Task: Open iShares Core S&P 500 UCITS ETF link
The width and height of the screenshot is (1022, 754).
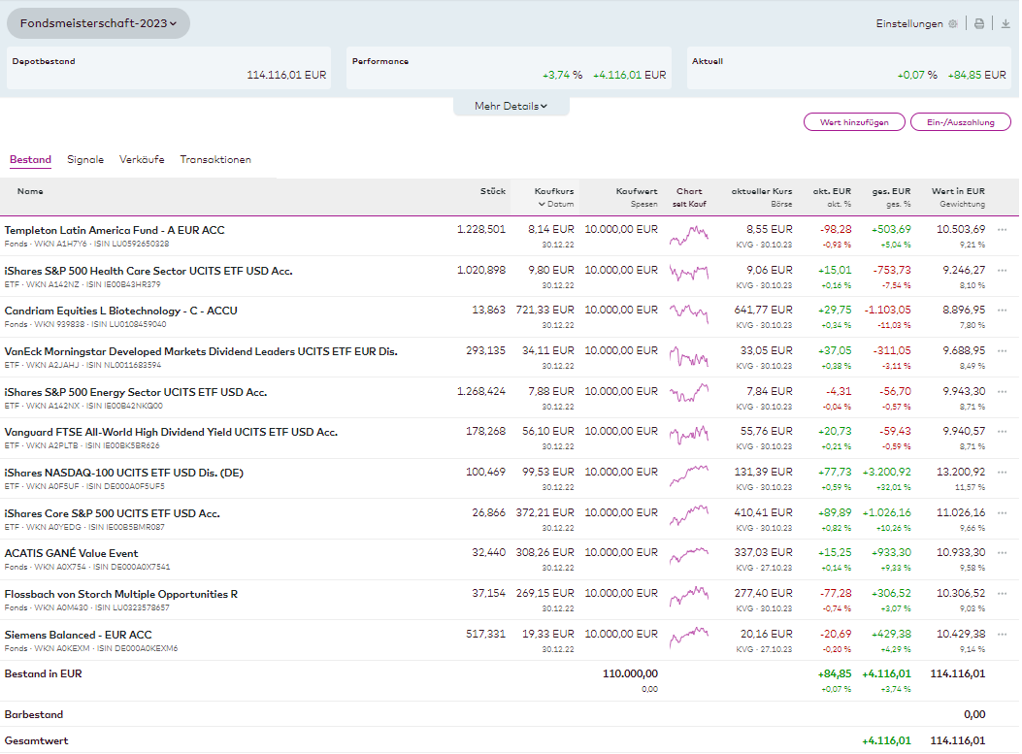Action: click(x=113, y=513)
